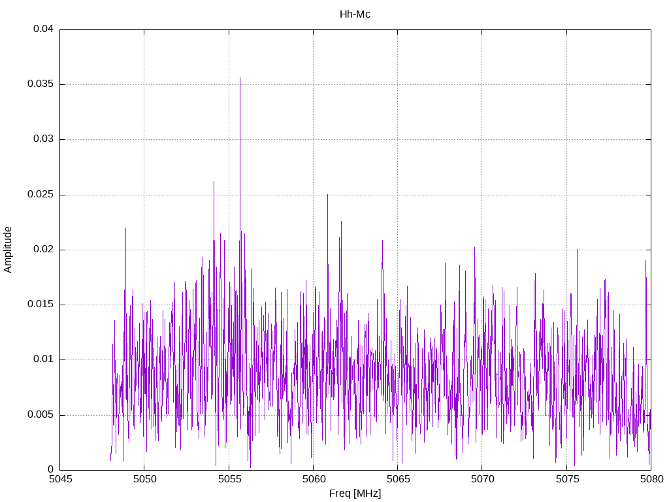Viewport: 669px width, 502px height.
Task: Select the 5050 x-axis tick label
Action: 144,479
